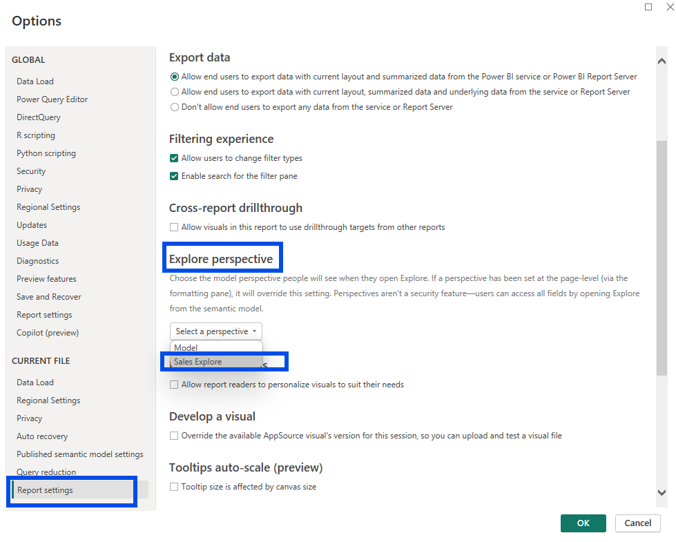Select export with underlying data radio option
676x542 pixels.
(x=174, y=92)
